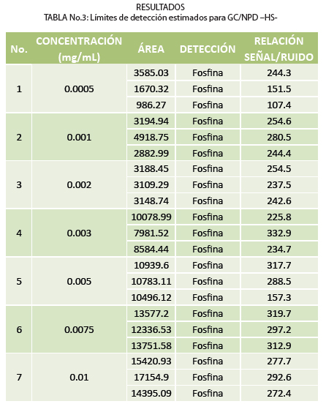Click area value 17154.9
326x412 pixels.
pos(151,378)
